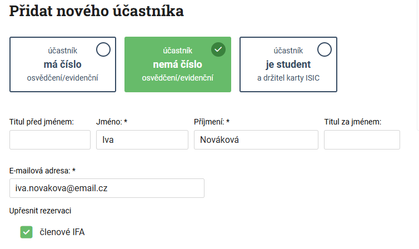Click the 'Titul za jménem:' label
This screenshot has height=249, width=419.
pyautogui.click(x=353, y=122)
